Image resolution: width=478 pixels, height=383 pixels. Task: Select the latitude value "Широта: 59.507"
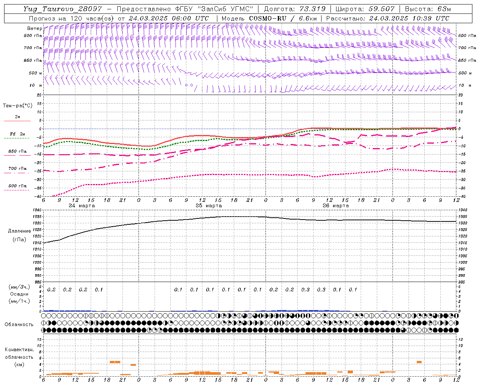tap(365, 9)
